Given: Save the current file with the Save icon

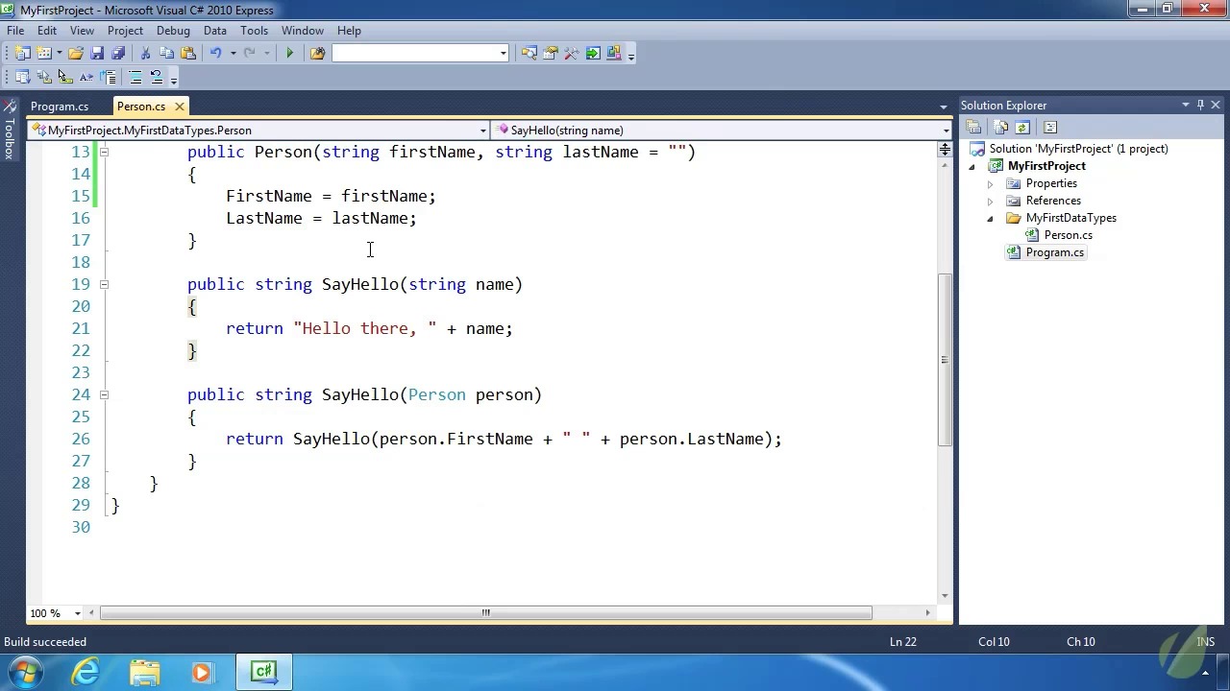Looking at the screenshot, I should 97,54.
